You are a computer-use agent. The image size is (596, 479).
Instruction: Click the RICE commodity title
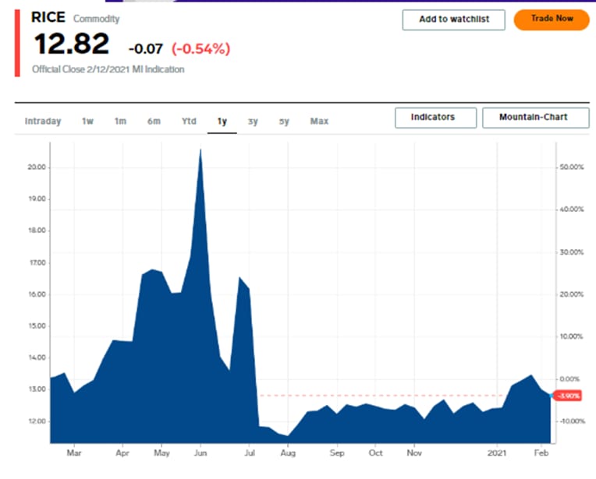click(48, 17)
